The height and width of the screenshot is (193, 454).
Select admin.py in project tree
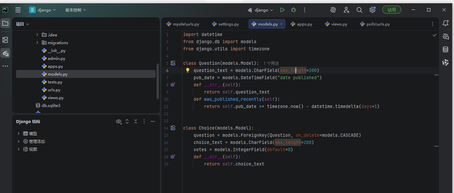tap(56, 58)
